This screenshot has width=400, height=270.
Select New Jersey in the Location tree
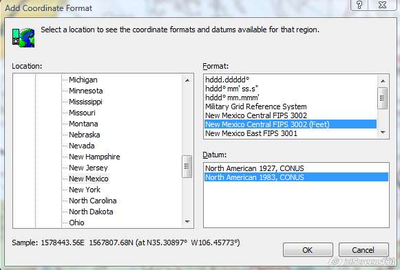(x=88, y=168)
